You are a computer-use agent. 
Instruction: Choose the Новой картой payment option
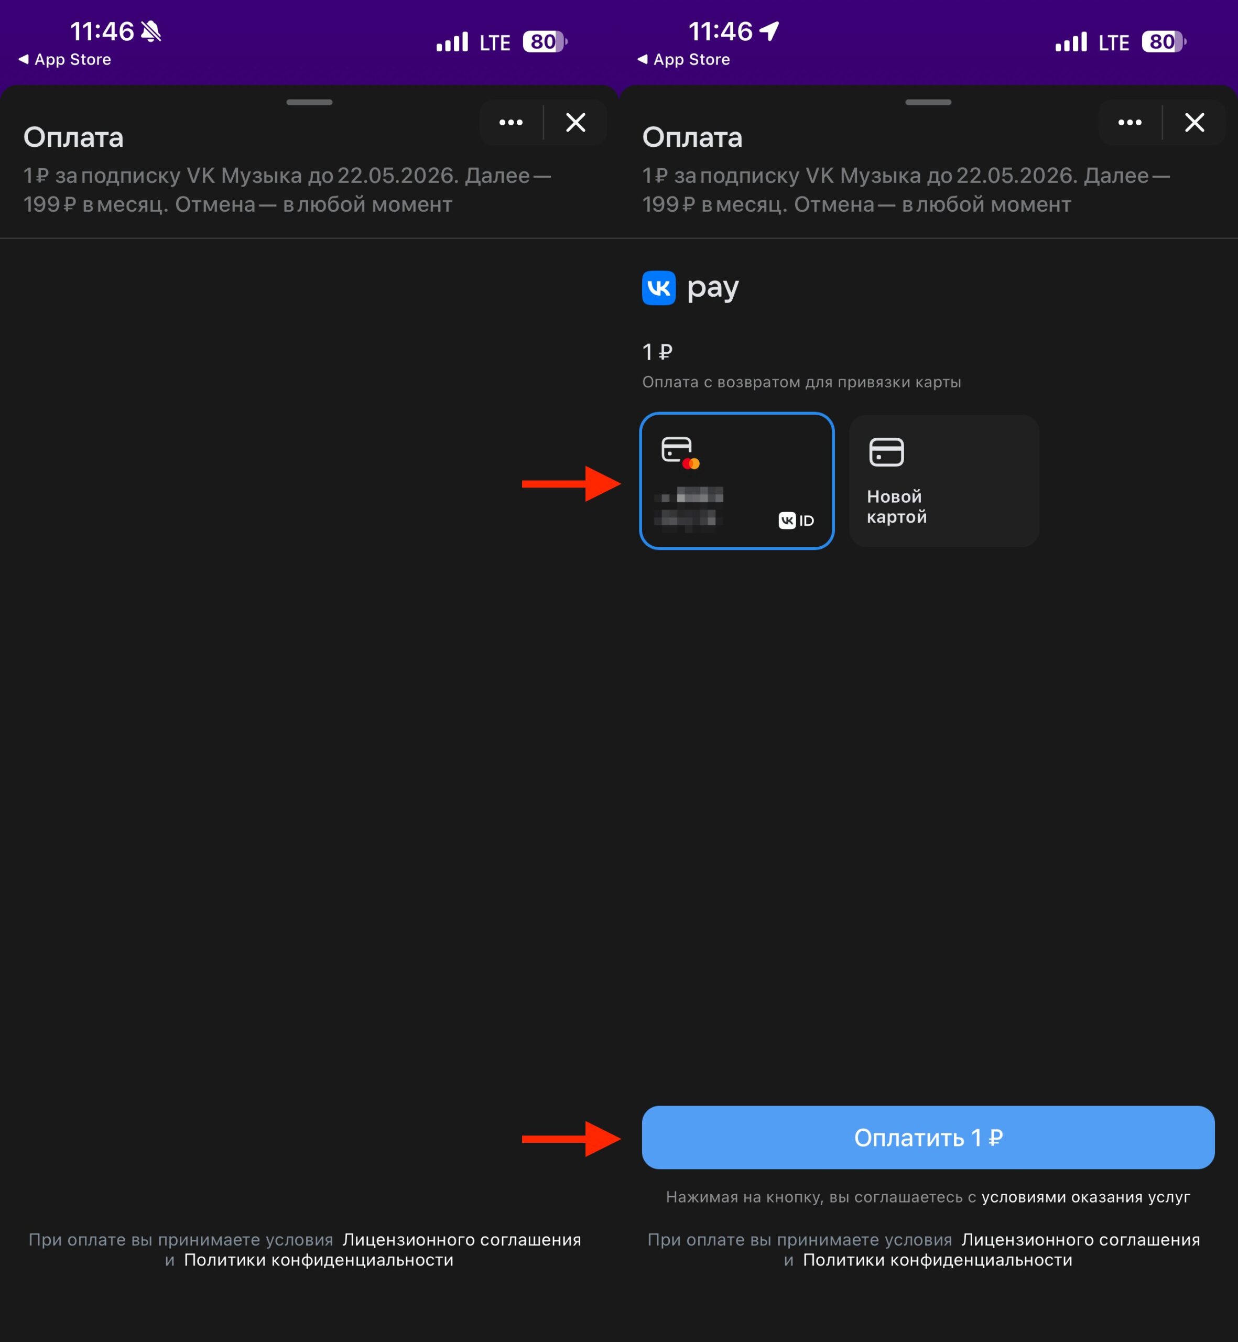(943, 480)
